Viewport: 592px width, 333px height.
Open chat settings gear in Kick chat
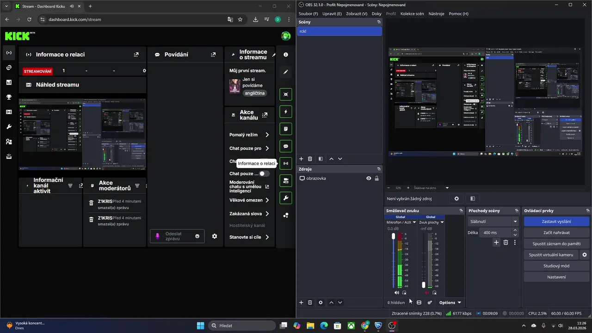click(215, 236)
